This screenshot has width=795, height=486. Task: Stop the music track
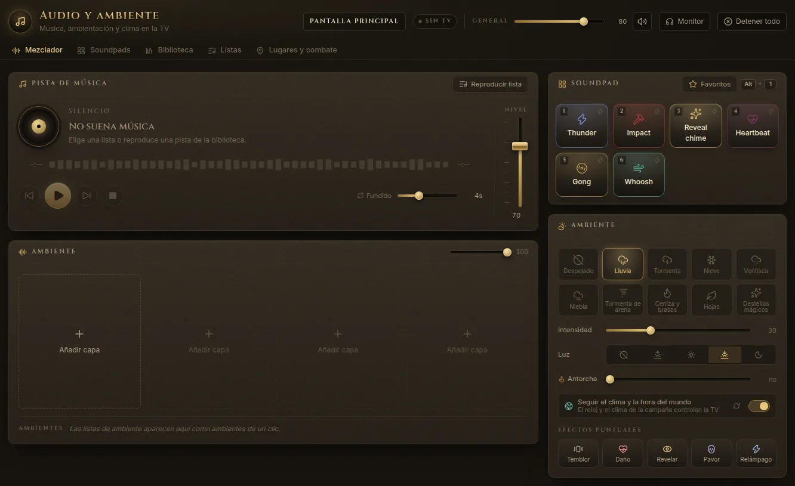coord(112,196)
